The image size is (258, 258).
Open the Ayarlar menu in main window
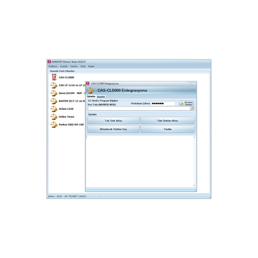(x=64, y=66)
